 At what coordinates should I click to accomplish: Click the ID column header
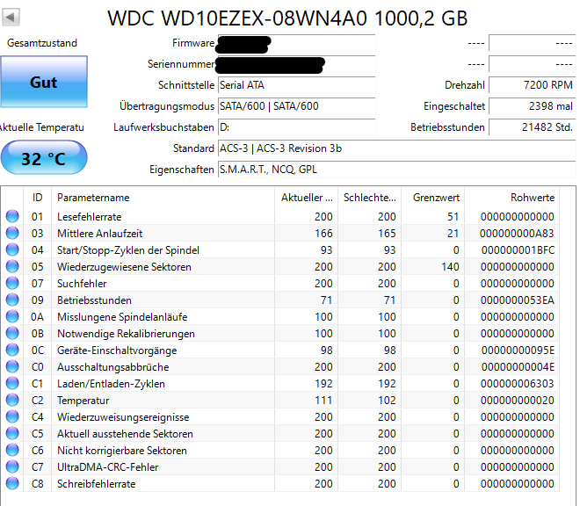tap(38, 198)
